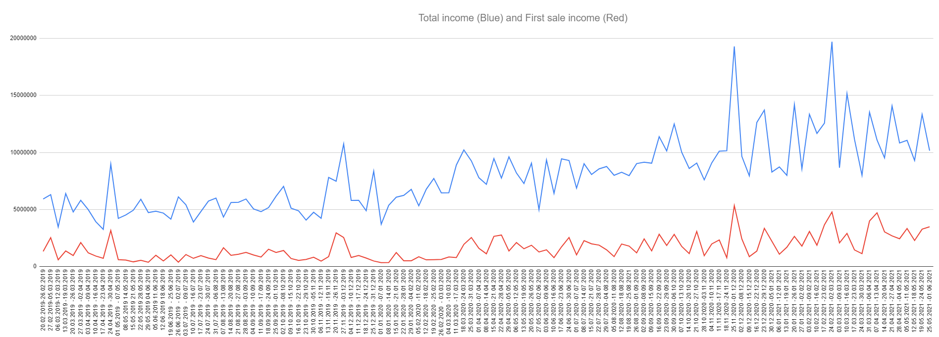This screenshot has width=939, height=337.
Task: Click the x-axis label 25.11.2020 - 01.12.2020
Action: point(734,301)
